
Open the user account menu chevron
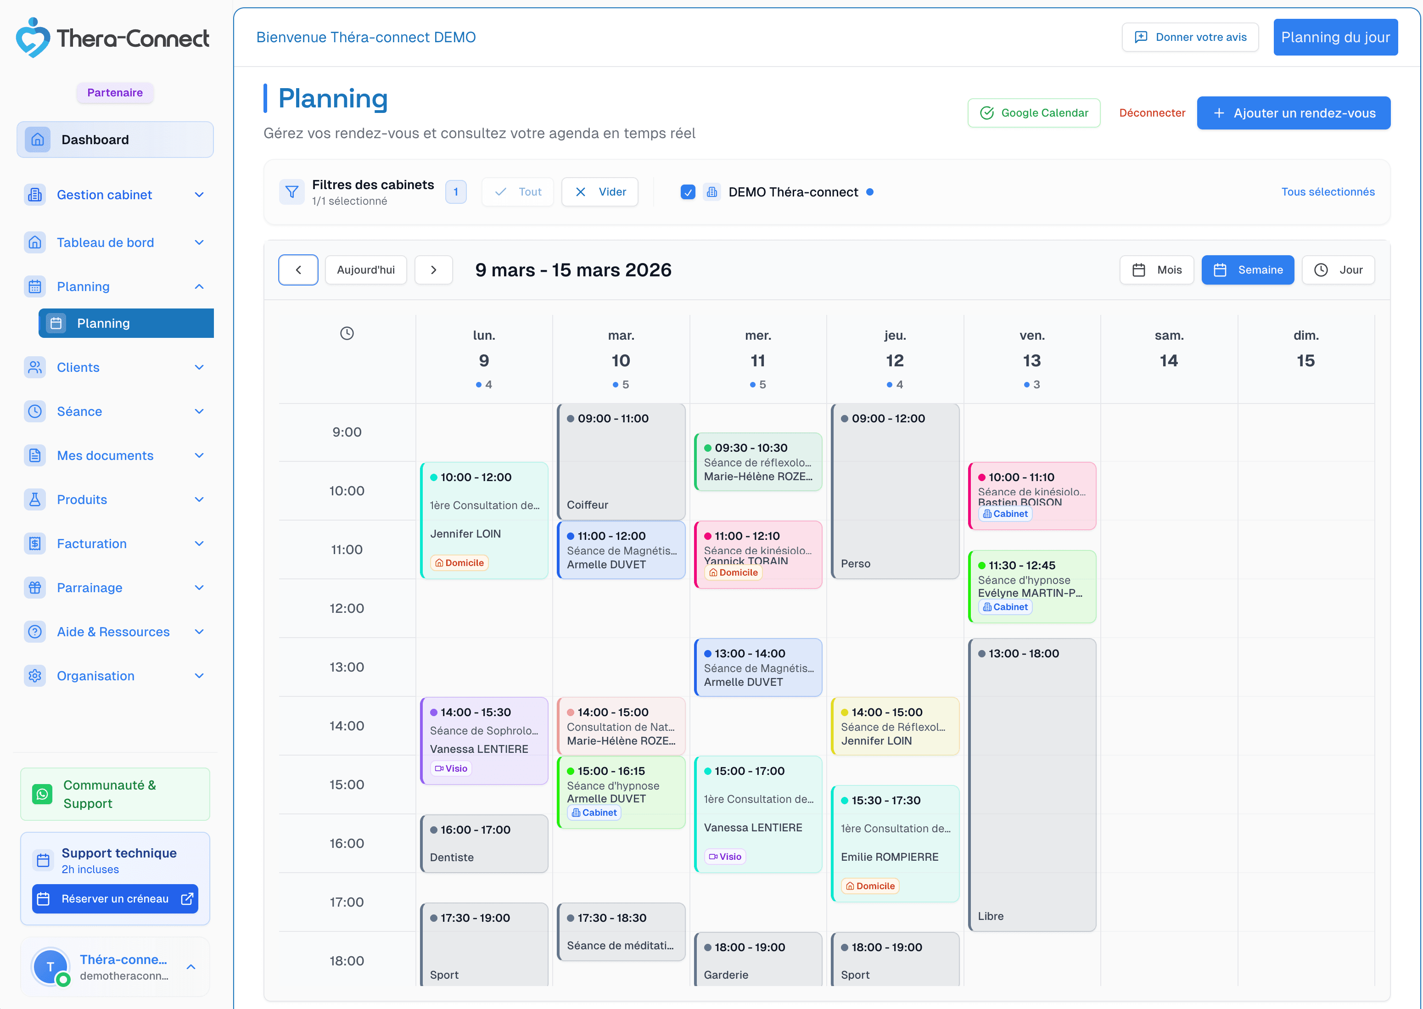pos(191,967)
